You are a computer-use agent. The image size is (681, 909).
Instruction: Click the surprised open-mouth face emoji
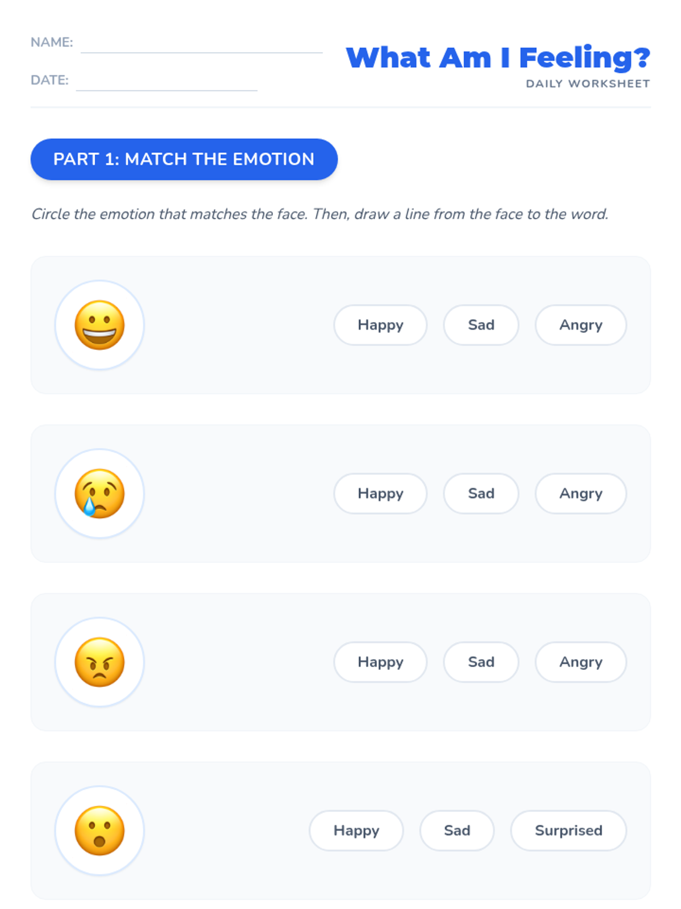click(x=100, y=831)
